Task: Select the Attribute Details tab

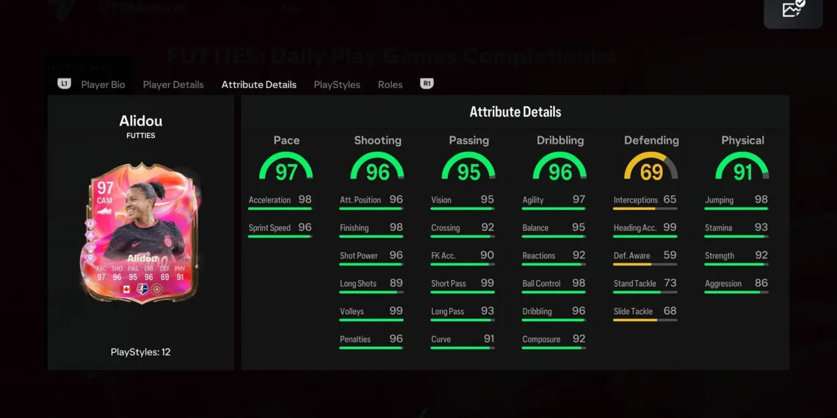Action: pyautogui.click(x=258, y=84)
